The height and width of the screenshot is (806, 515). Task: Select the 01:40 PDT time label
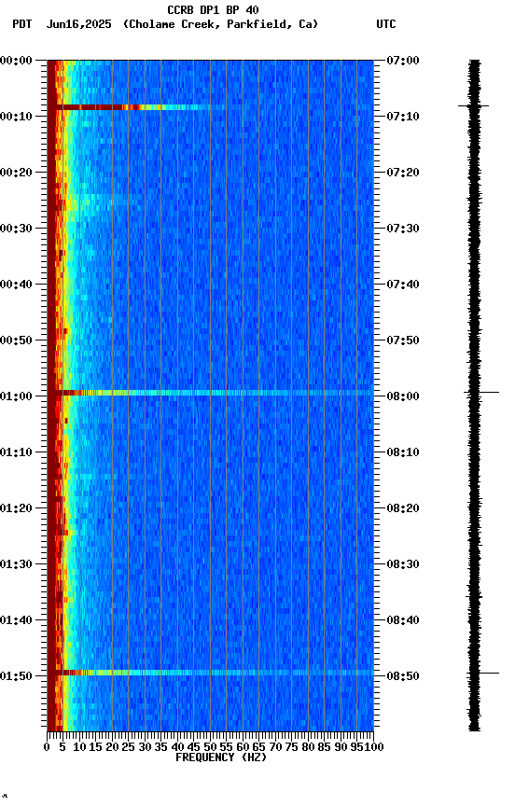click(16, 621)
